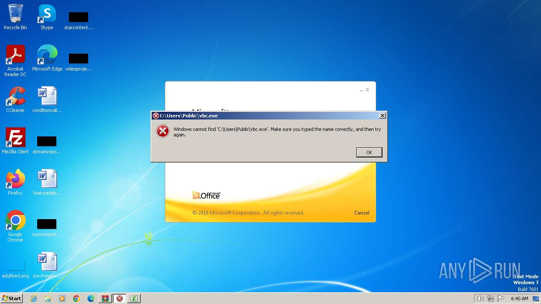Viewport: 541px width, 304px height.
Task: Click the Microsoft Corporation copyright text
Action: [x=248, y=213]
